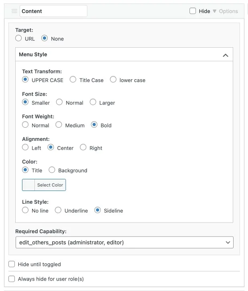This screenshot has width=248, height=291.
Task: Select URL as the target
Action: click(18, 38)
